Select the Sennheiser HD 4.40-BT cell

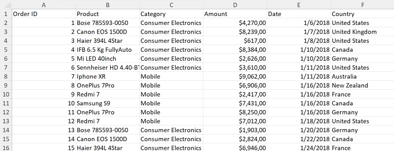[108, 67]
